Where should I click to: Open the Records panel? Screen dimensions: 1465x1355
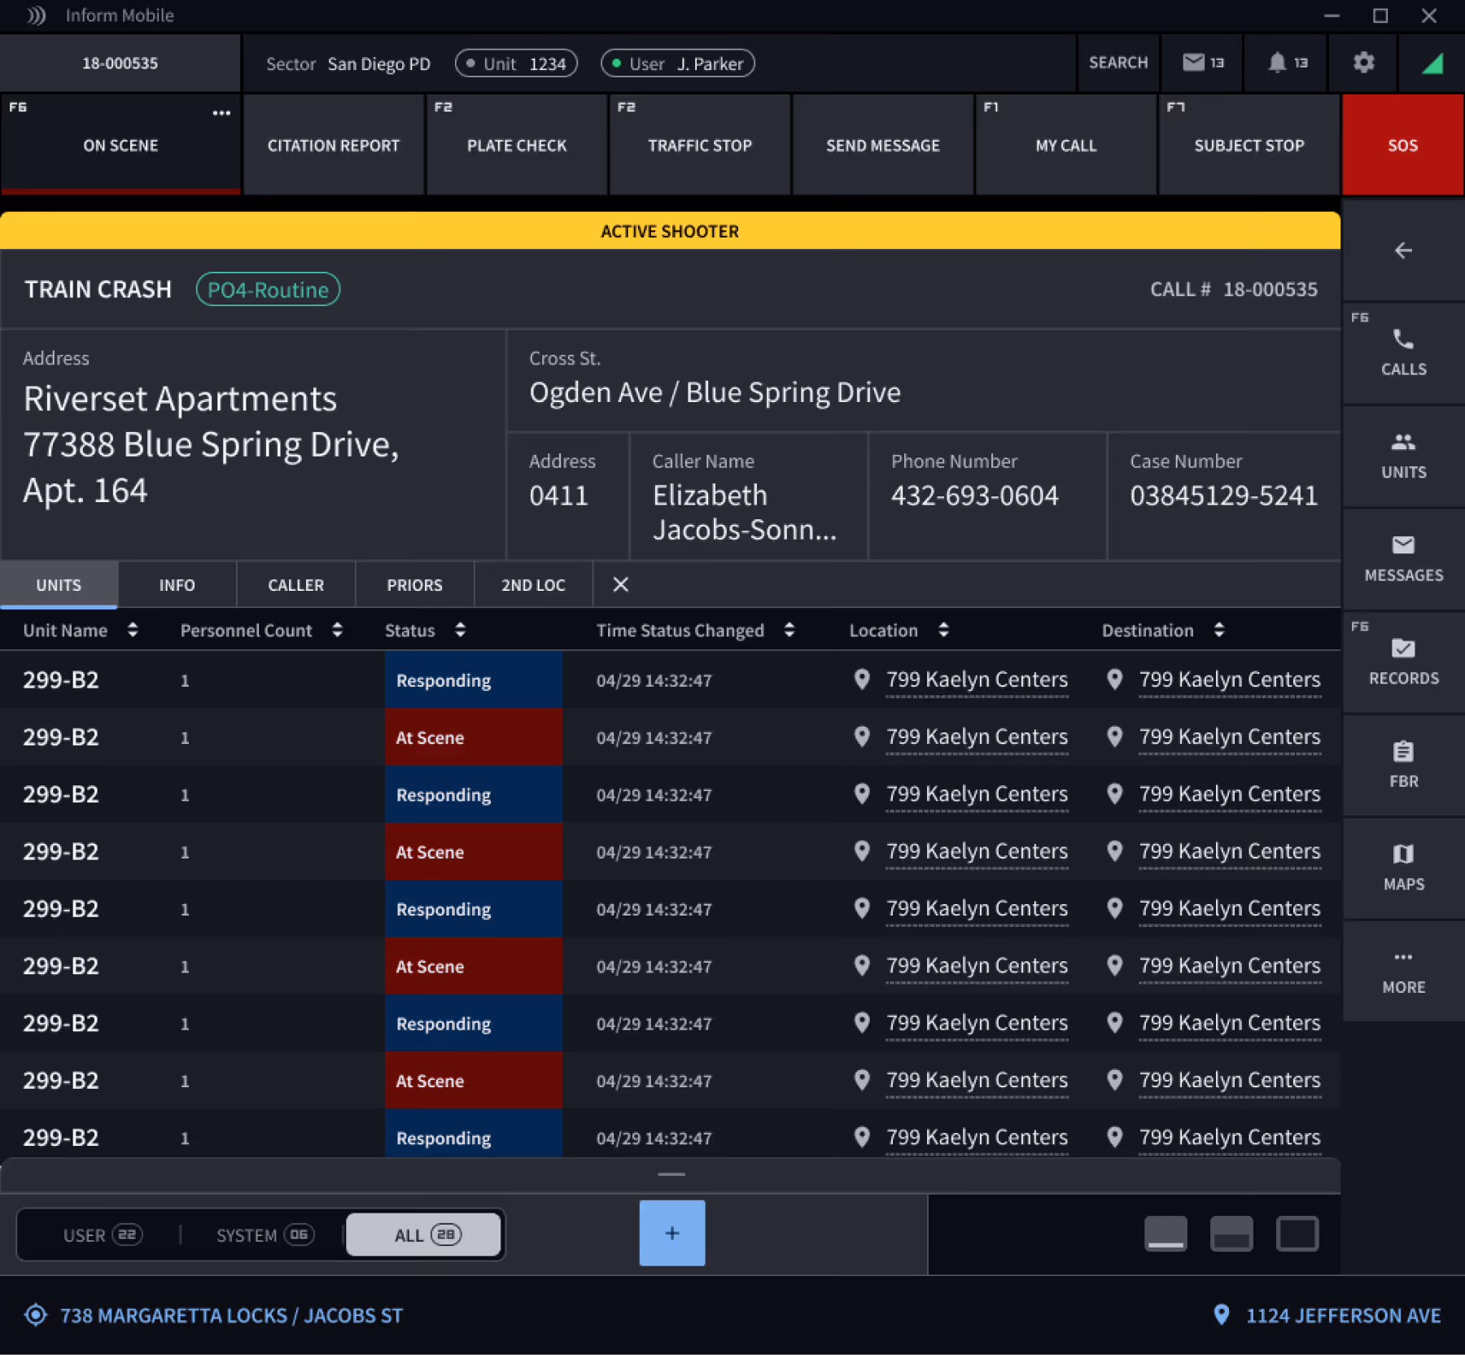click(x=1402, y=662)
